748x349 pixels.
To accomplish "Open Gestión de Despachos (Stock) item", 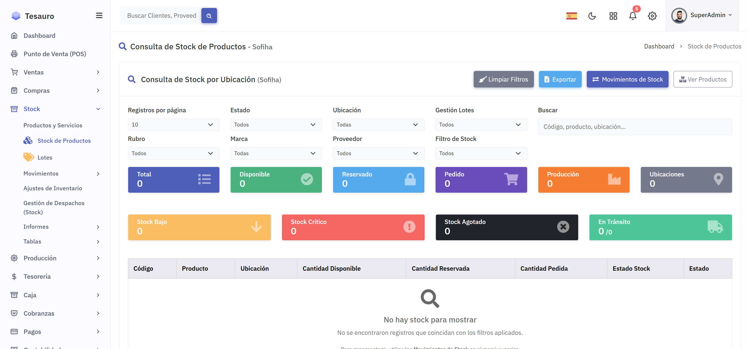I will tap(54, 207).
